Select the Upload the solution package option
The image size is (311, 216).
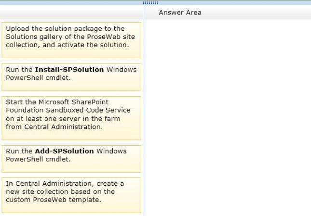click(x=71, y=40)
